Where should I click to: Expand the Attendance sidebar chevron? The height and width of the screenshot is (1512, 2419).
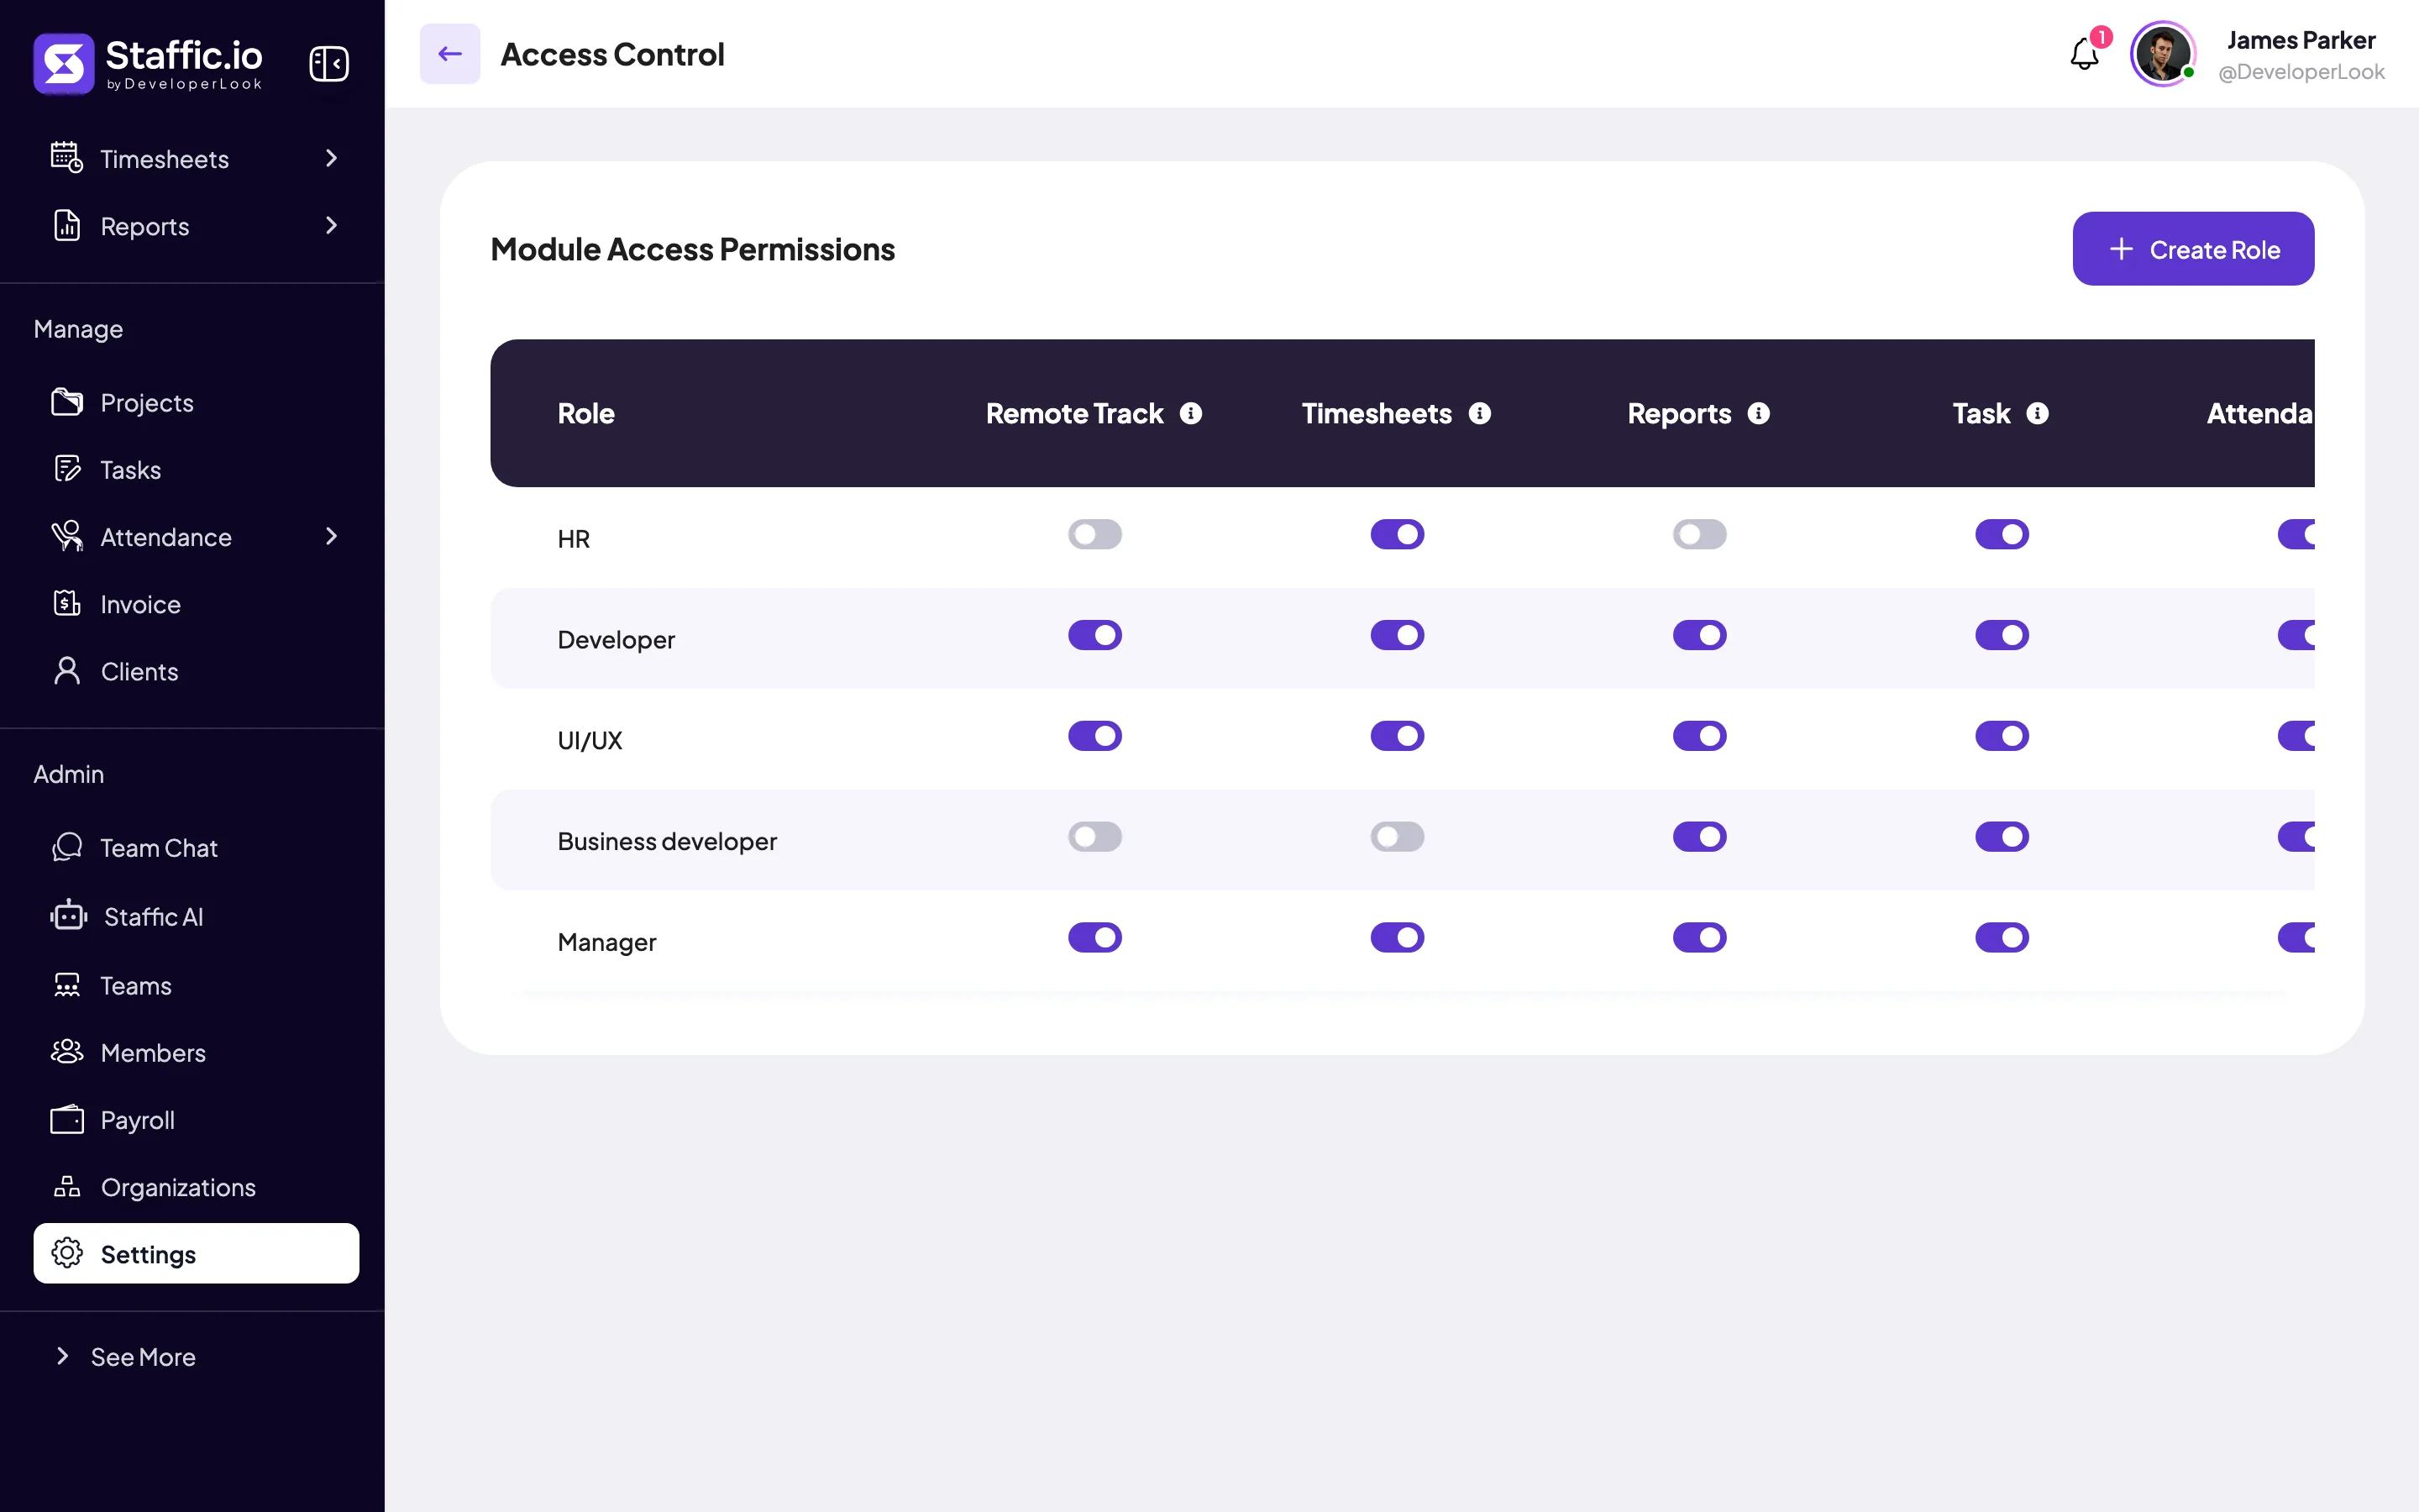pos(331,536)
